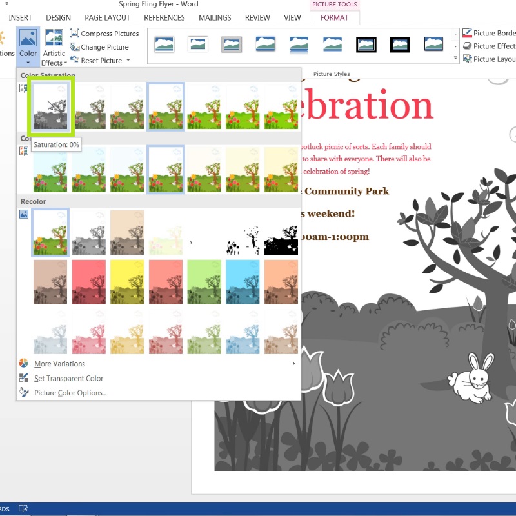The image size is (516, 516).
Task: Open the Picture Border pen icon
Action: click(467, 33)
